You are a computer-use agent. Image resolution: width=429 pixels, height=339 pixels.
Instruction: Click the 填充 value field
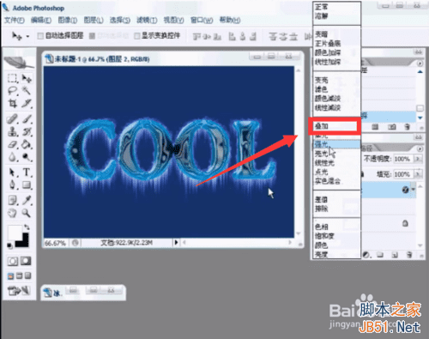pos(404,174)
